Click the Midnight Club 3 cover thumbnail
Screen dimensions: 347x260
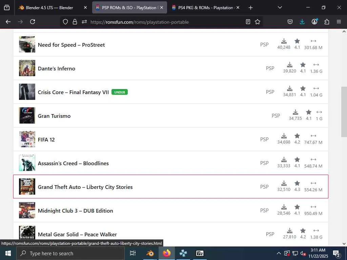tap(27, 210)
